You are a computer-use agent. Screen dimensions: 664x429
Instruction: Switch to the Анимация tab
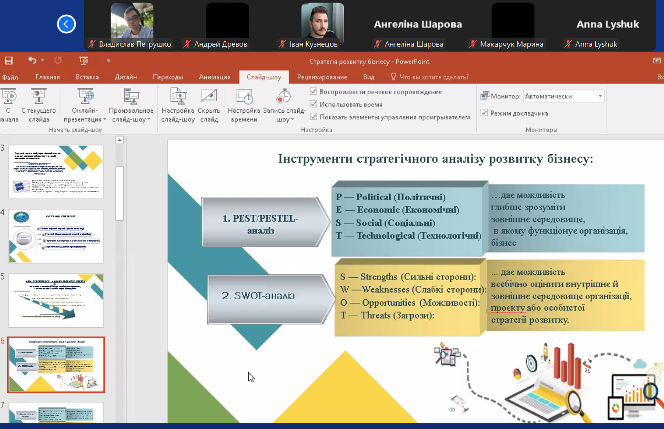(x=214, y=77)
